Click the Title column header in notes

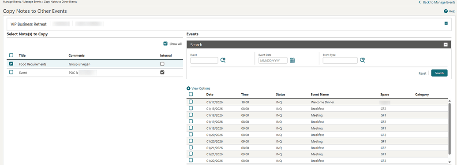tap(22, 55)
